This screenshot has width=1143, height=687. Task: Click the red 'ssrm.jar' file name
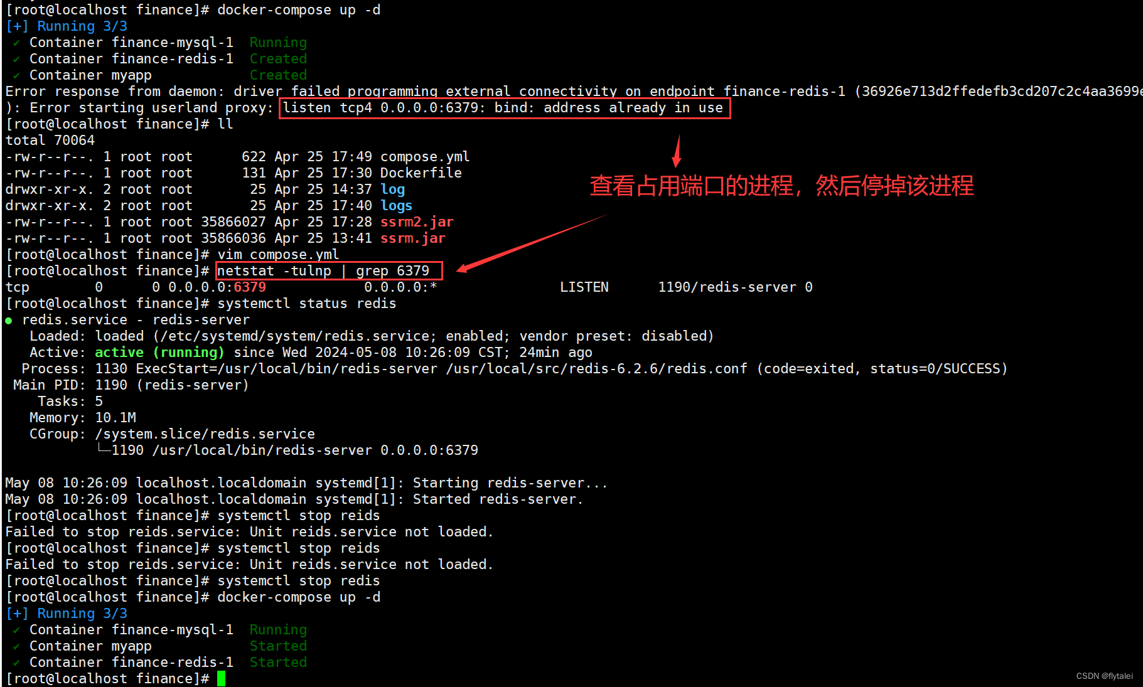pos(413,238)
